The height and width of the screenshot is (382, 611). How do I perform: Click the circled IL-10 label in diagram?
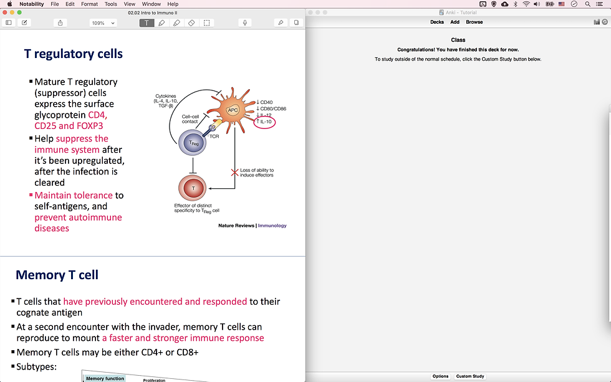point(265,122)
